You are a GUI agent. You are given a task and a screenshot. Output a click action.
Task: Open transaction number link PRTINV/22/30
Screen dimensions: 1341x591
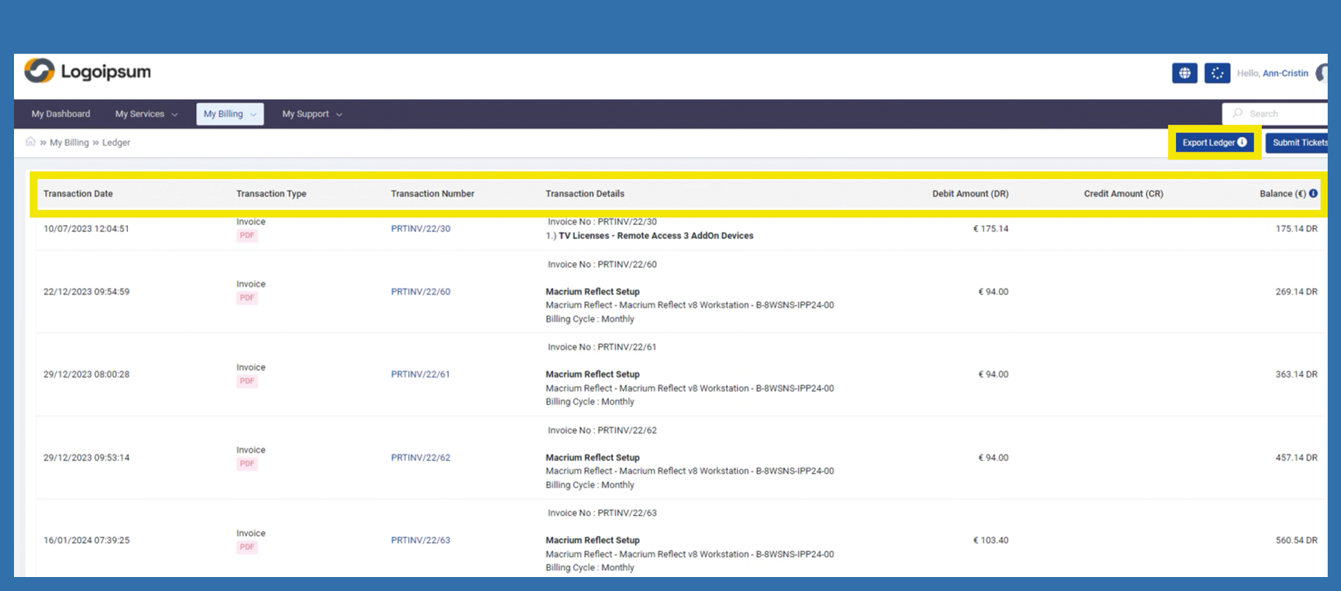pos(420,228)
